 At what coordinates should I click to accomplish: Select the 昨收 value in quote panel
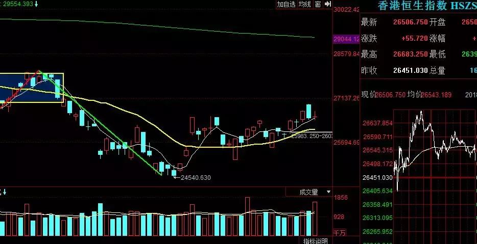[x=411, y=71]
